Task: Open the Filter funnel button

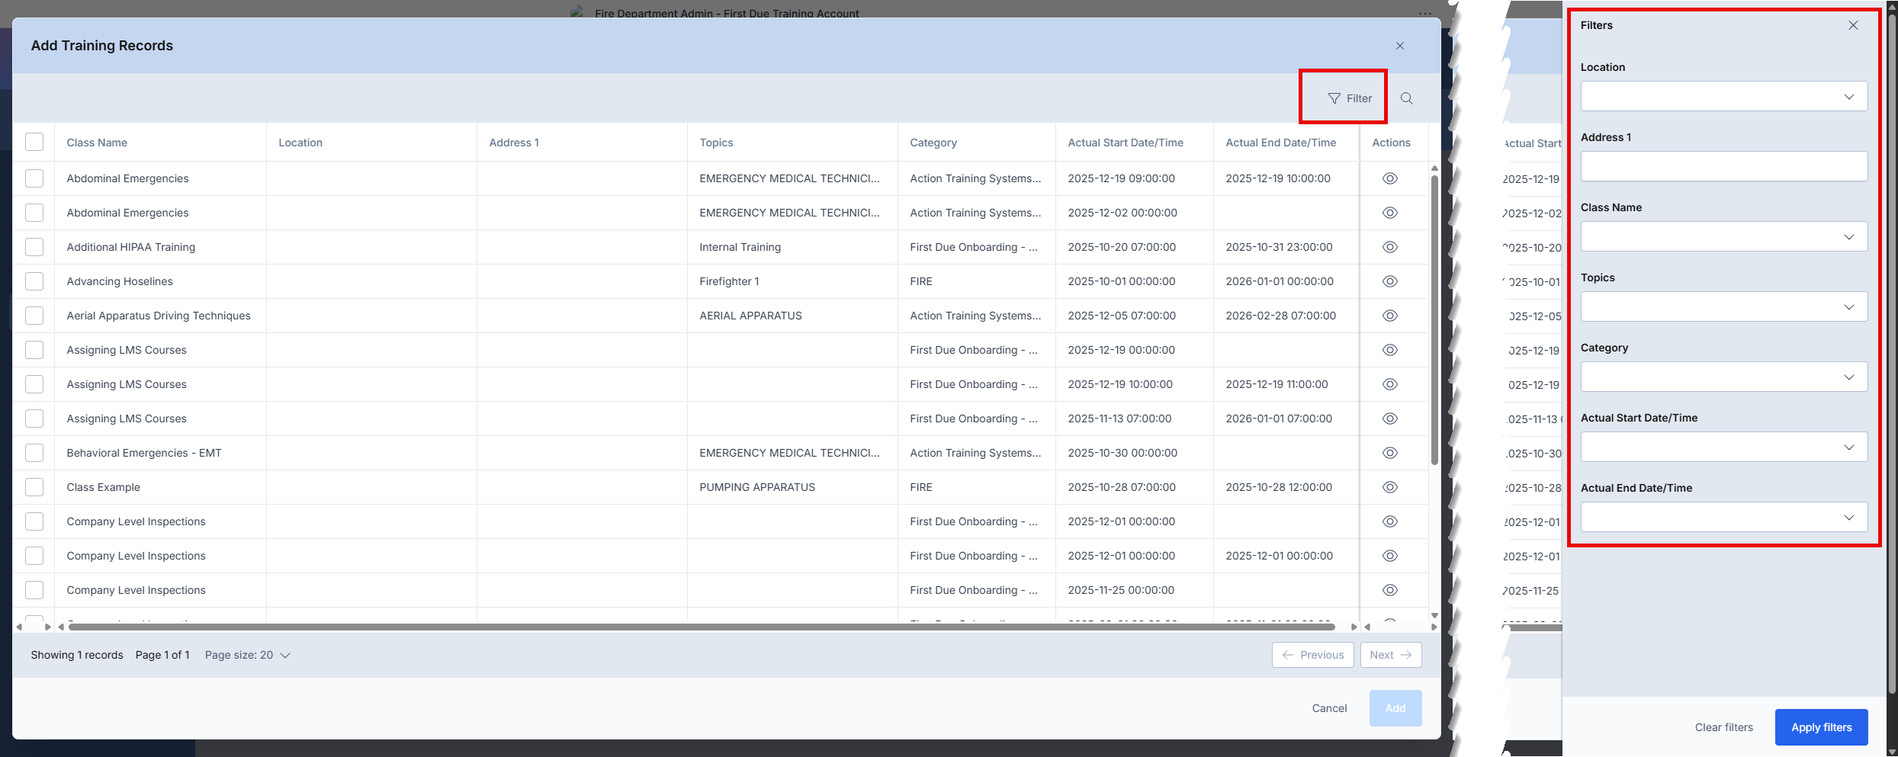Action: (x=1350, y=98)
